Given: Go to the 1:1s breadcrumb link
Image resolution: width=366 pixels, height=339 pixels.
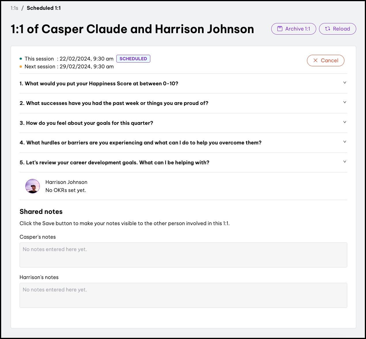Looking at the screenshot, I should pos(14,8).
